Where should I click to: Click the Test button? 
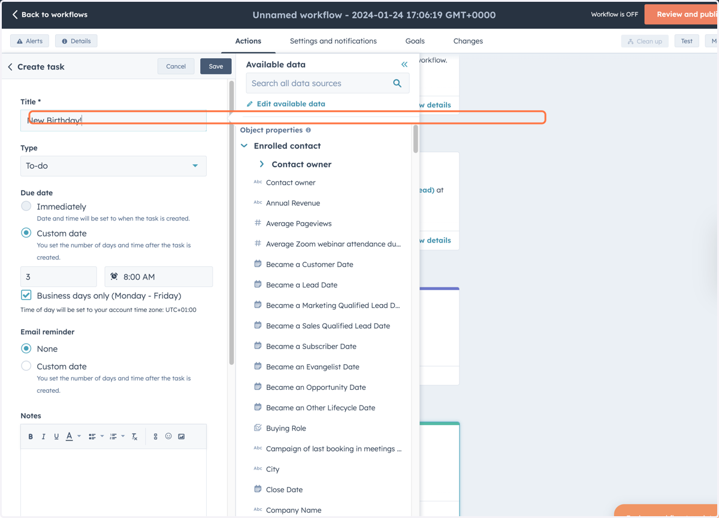[x=687, y=41]
